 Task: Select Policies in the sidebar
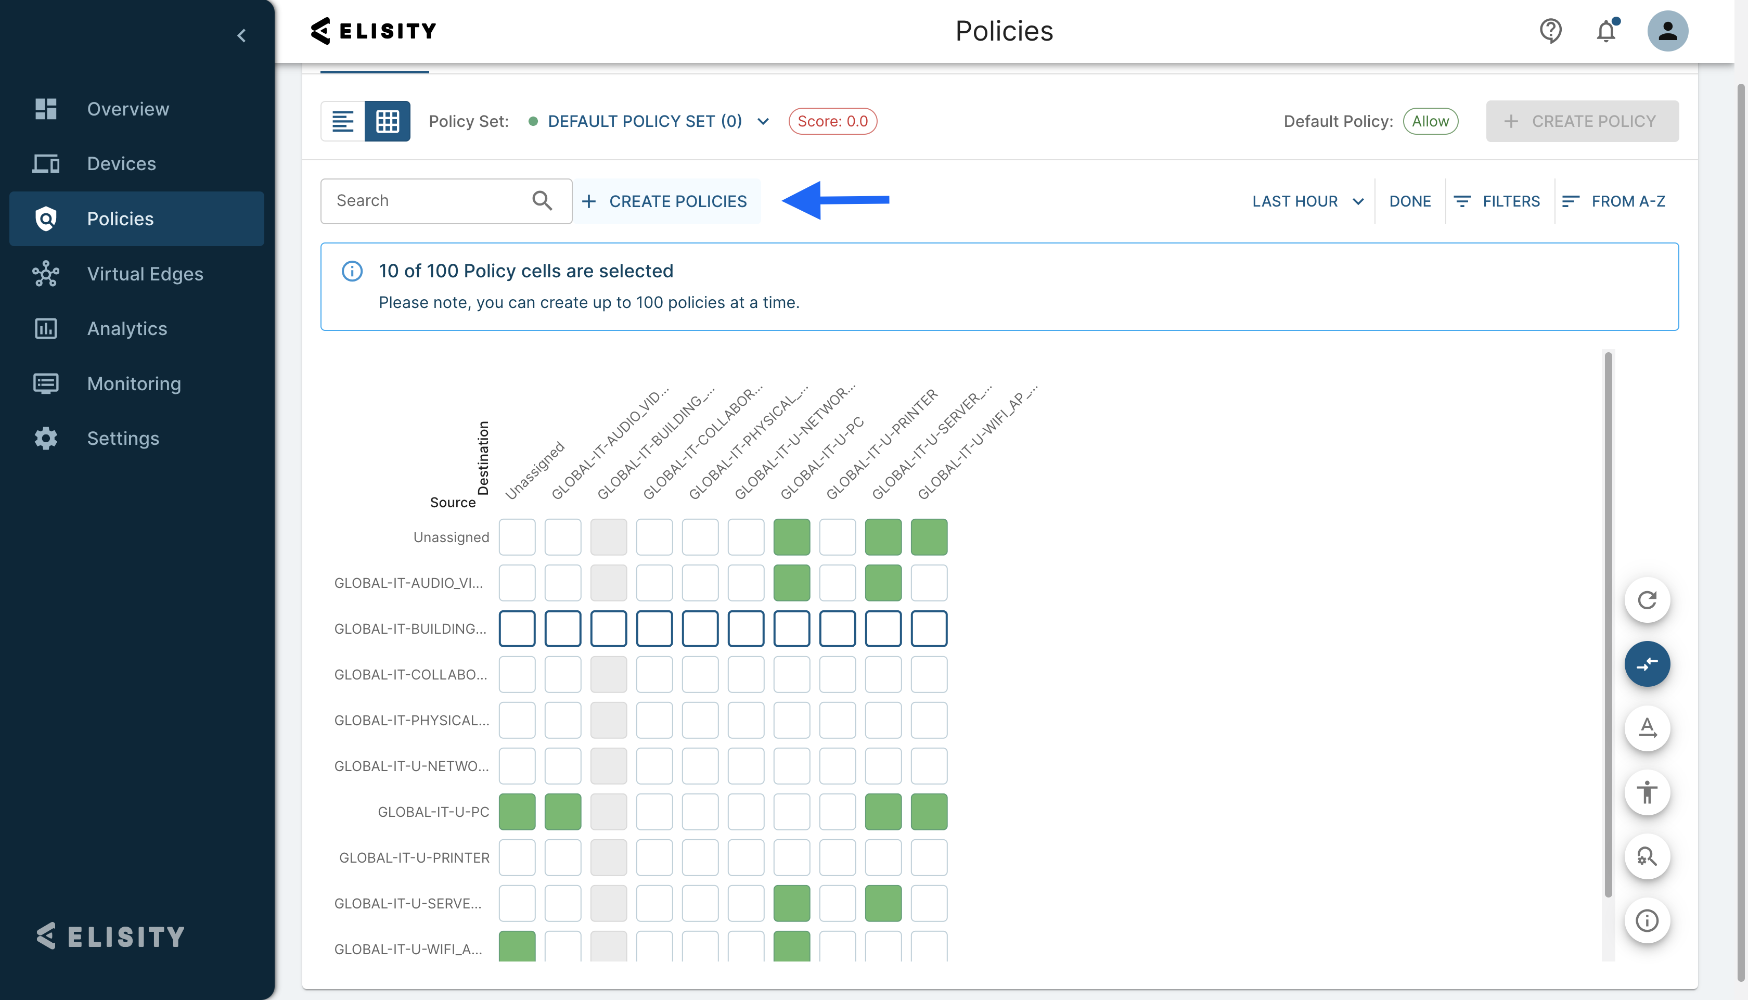(137, 219)
